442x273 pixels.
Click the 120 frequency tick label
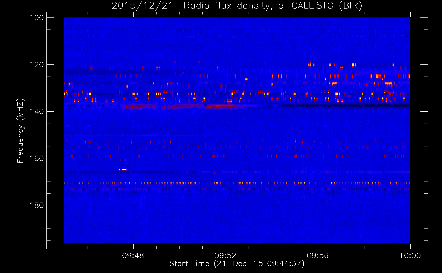37,65
